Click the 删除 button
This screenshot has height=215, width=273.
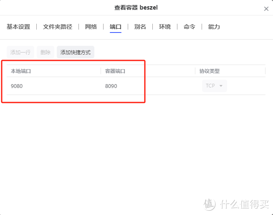click(45, 52)
